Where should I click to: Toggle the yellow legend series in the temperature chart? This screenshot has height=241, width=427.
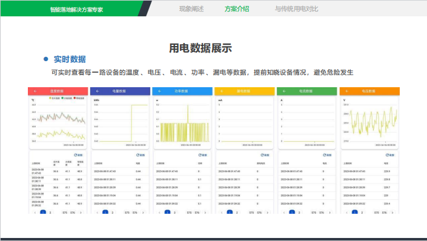click(x=55, y=98)
